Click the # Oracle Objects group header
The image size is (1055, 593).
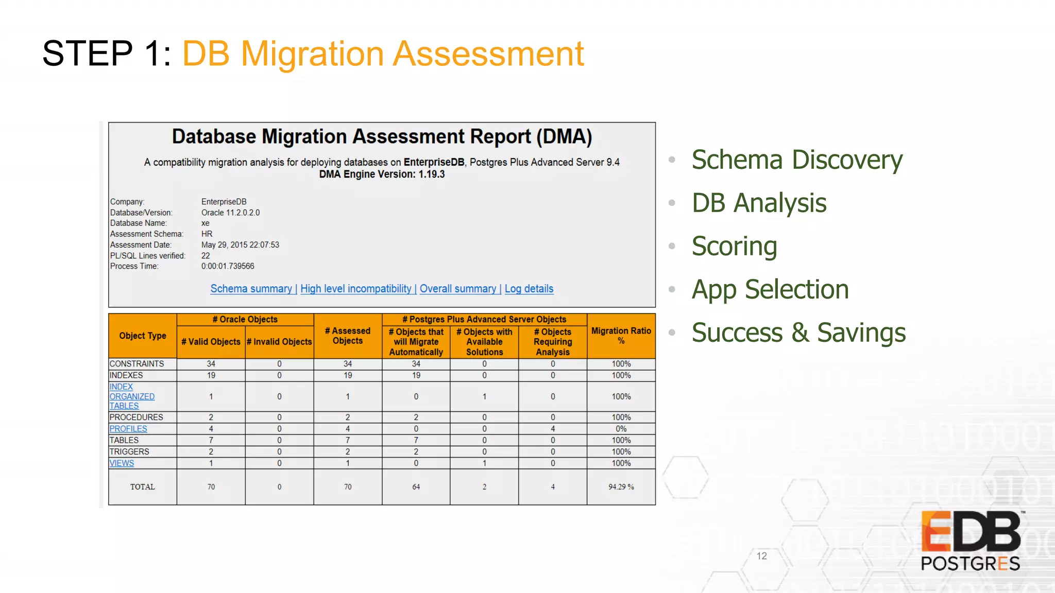[x=245, y=319]
